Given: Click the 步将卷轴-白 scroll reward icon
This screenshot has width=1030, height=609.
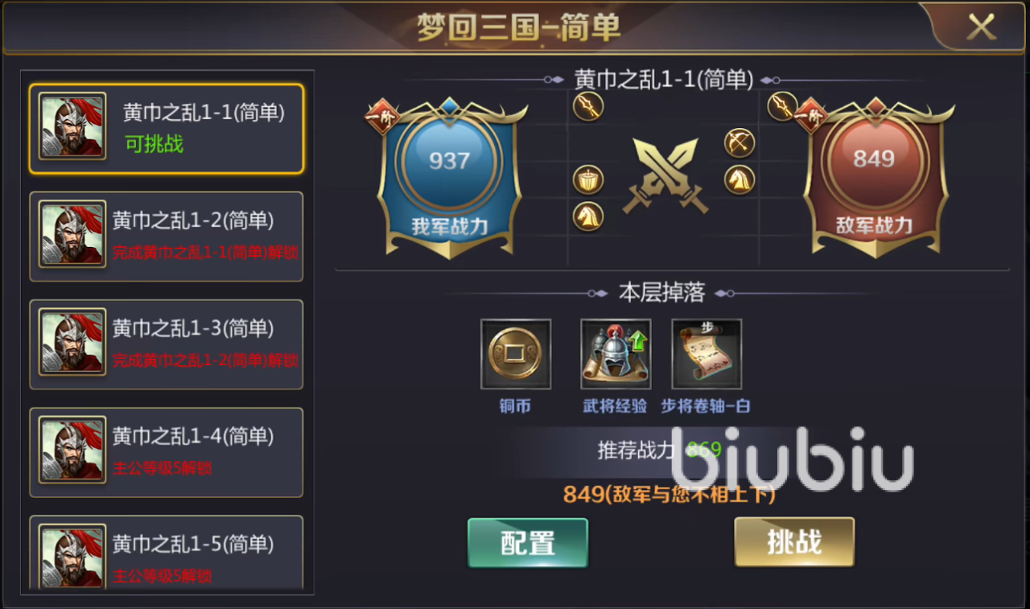Looking at the screenshot, I should click(707, 354).
